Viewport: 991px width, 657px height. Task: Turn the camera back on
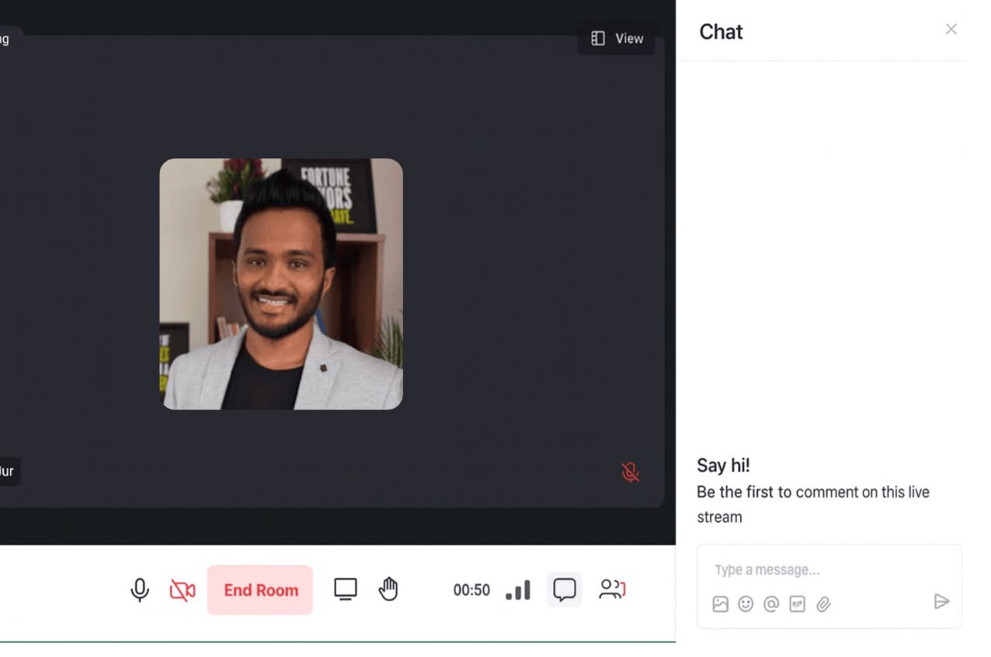pyautogui.click(x=183, y=589)
